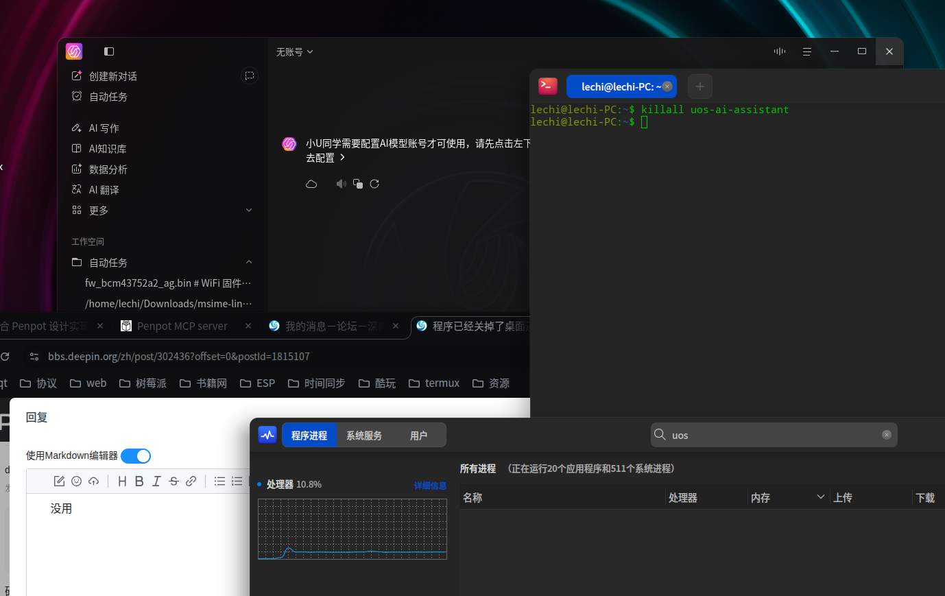
Task: Toggle the AI assistant sidebar panel icon
Action: [x=109, y=51]
